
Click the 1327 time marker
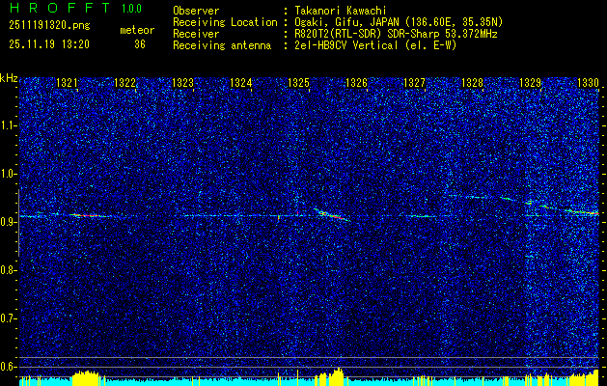(415, 82)
